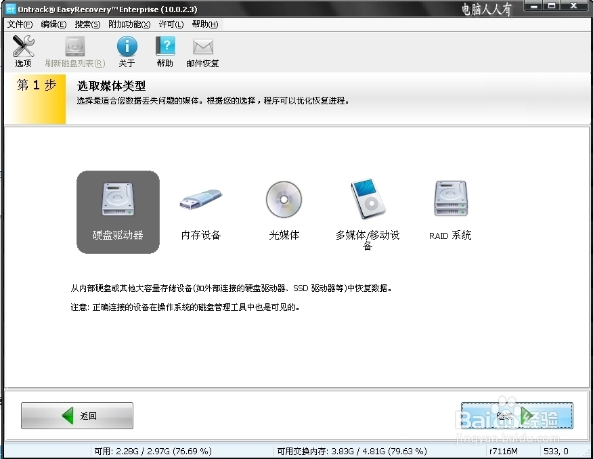593x459 pixels.
Task: Click the 刷新磁盘列表 refresh disk icon
Action: click(x=75, y=51)
